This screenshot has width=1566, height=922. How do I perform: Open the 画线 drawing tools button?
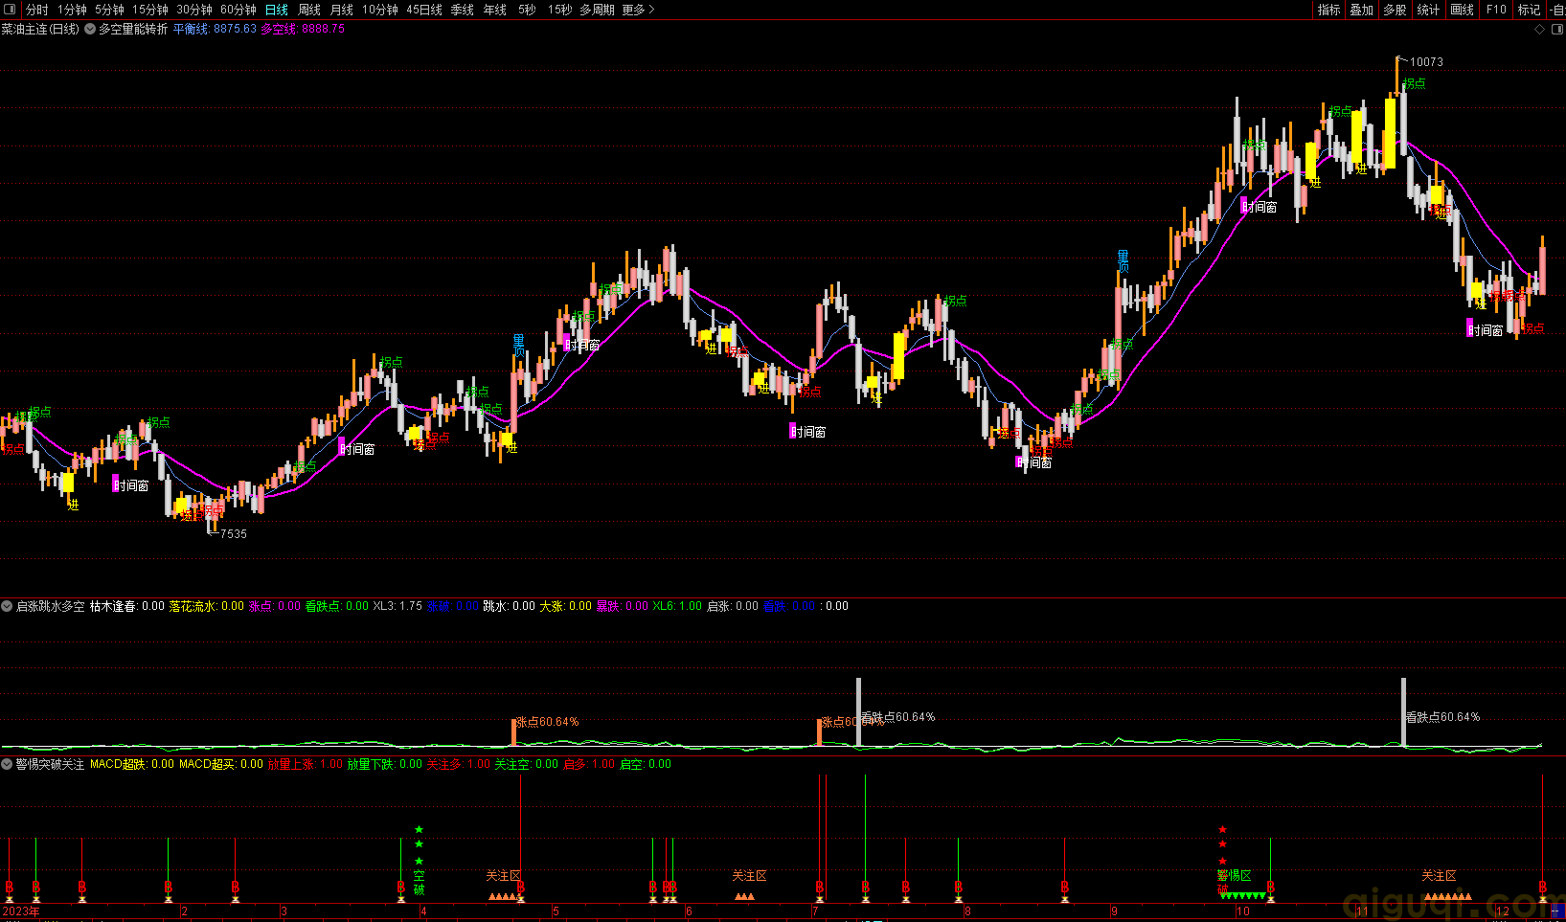(x=1463, y=10)
